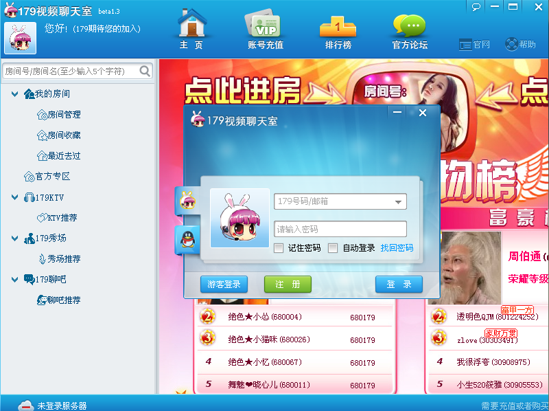Screen dimensions: 549x411
Task: Click the 周伯通 name text
Action: point(524,256)
